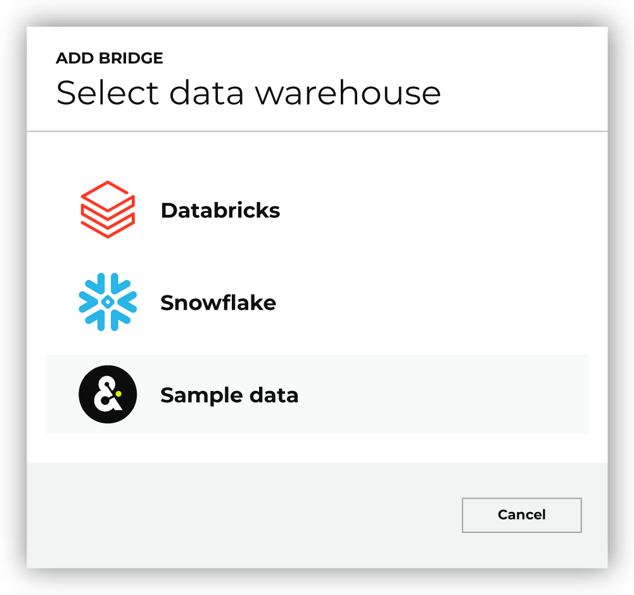634x595 pixels.
Task: Click the Databricks warehouse name text
Action: pos(221,210)
